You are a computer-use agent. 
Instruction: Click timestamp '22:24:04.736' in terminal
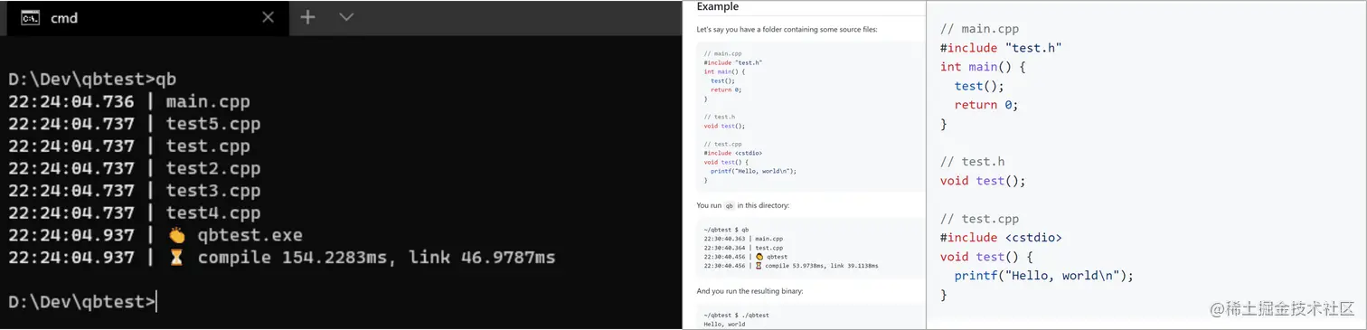(x=71, y=101)
